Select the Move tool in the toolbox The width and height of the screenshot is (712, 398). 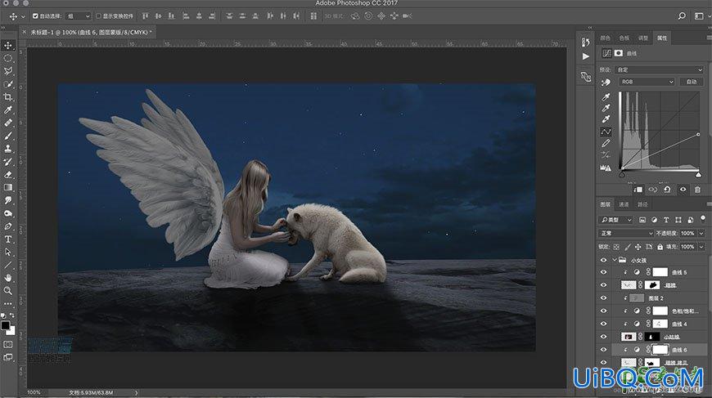(8, 45)
